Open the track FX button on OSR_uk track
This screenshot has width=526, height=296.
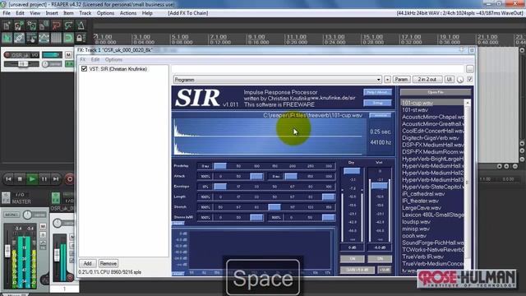(x=69, y=64)
